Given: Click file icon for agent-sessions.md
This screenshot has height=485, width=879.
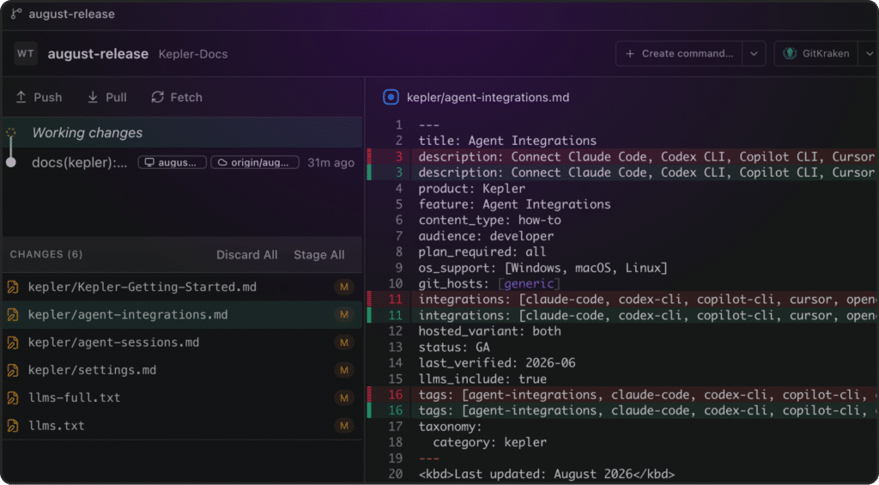Looking at the screenshot, I should 13,343.
